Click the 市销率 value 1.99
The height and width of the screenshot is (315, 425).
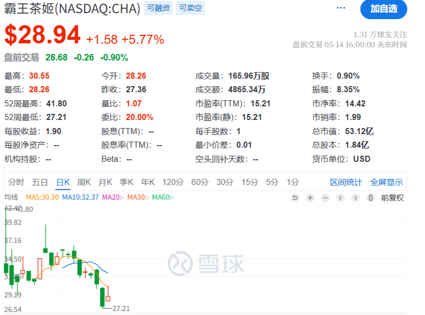[353, 117]
